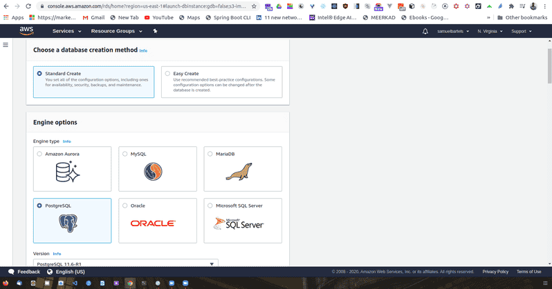Click the language globe icon
The height and width of the screenshot is (289, 552).
tap(50, 272)
